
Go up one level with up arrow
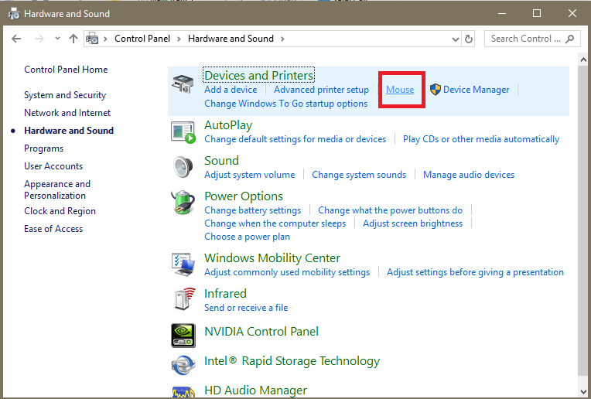click(73, 39)
